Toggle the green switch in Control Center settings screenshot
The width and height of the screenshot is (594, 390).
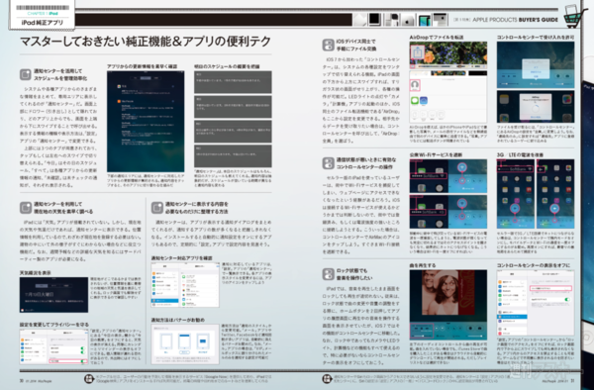(x=567, y=299)
